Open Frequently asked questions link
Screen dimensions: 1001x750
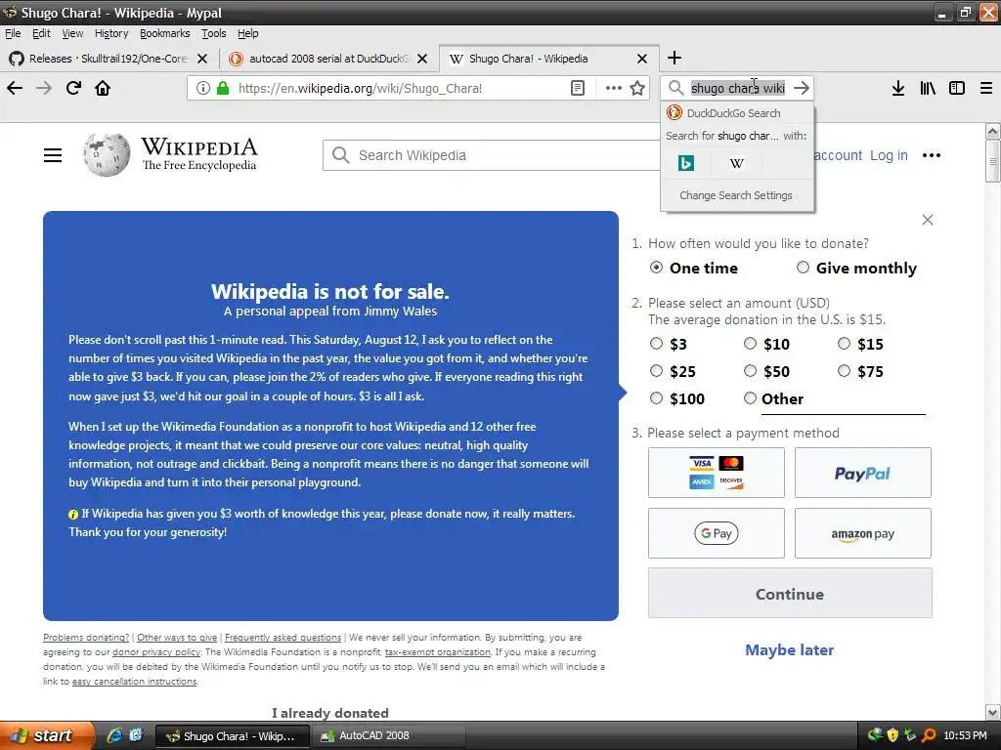coord(283,637)
